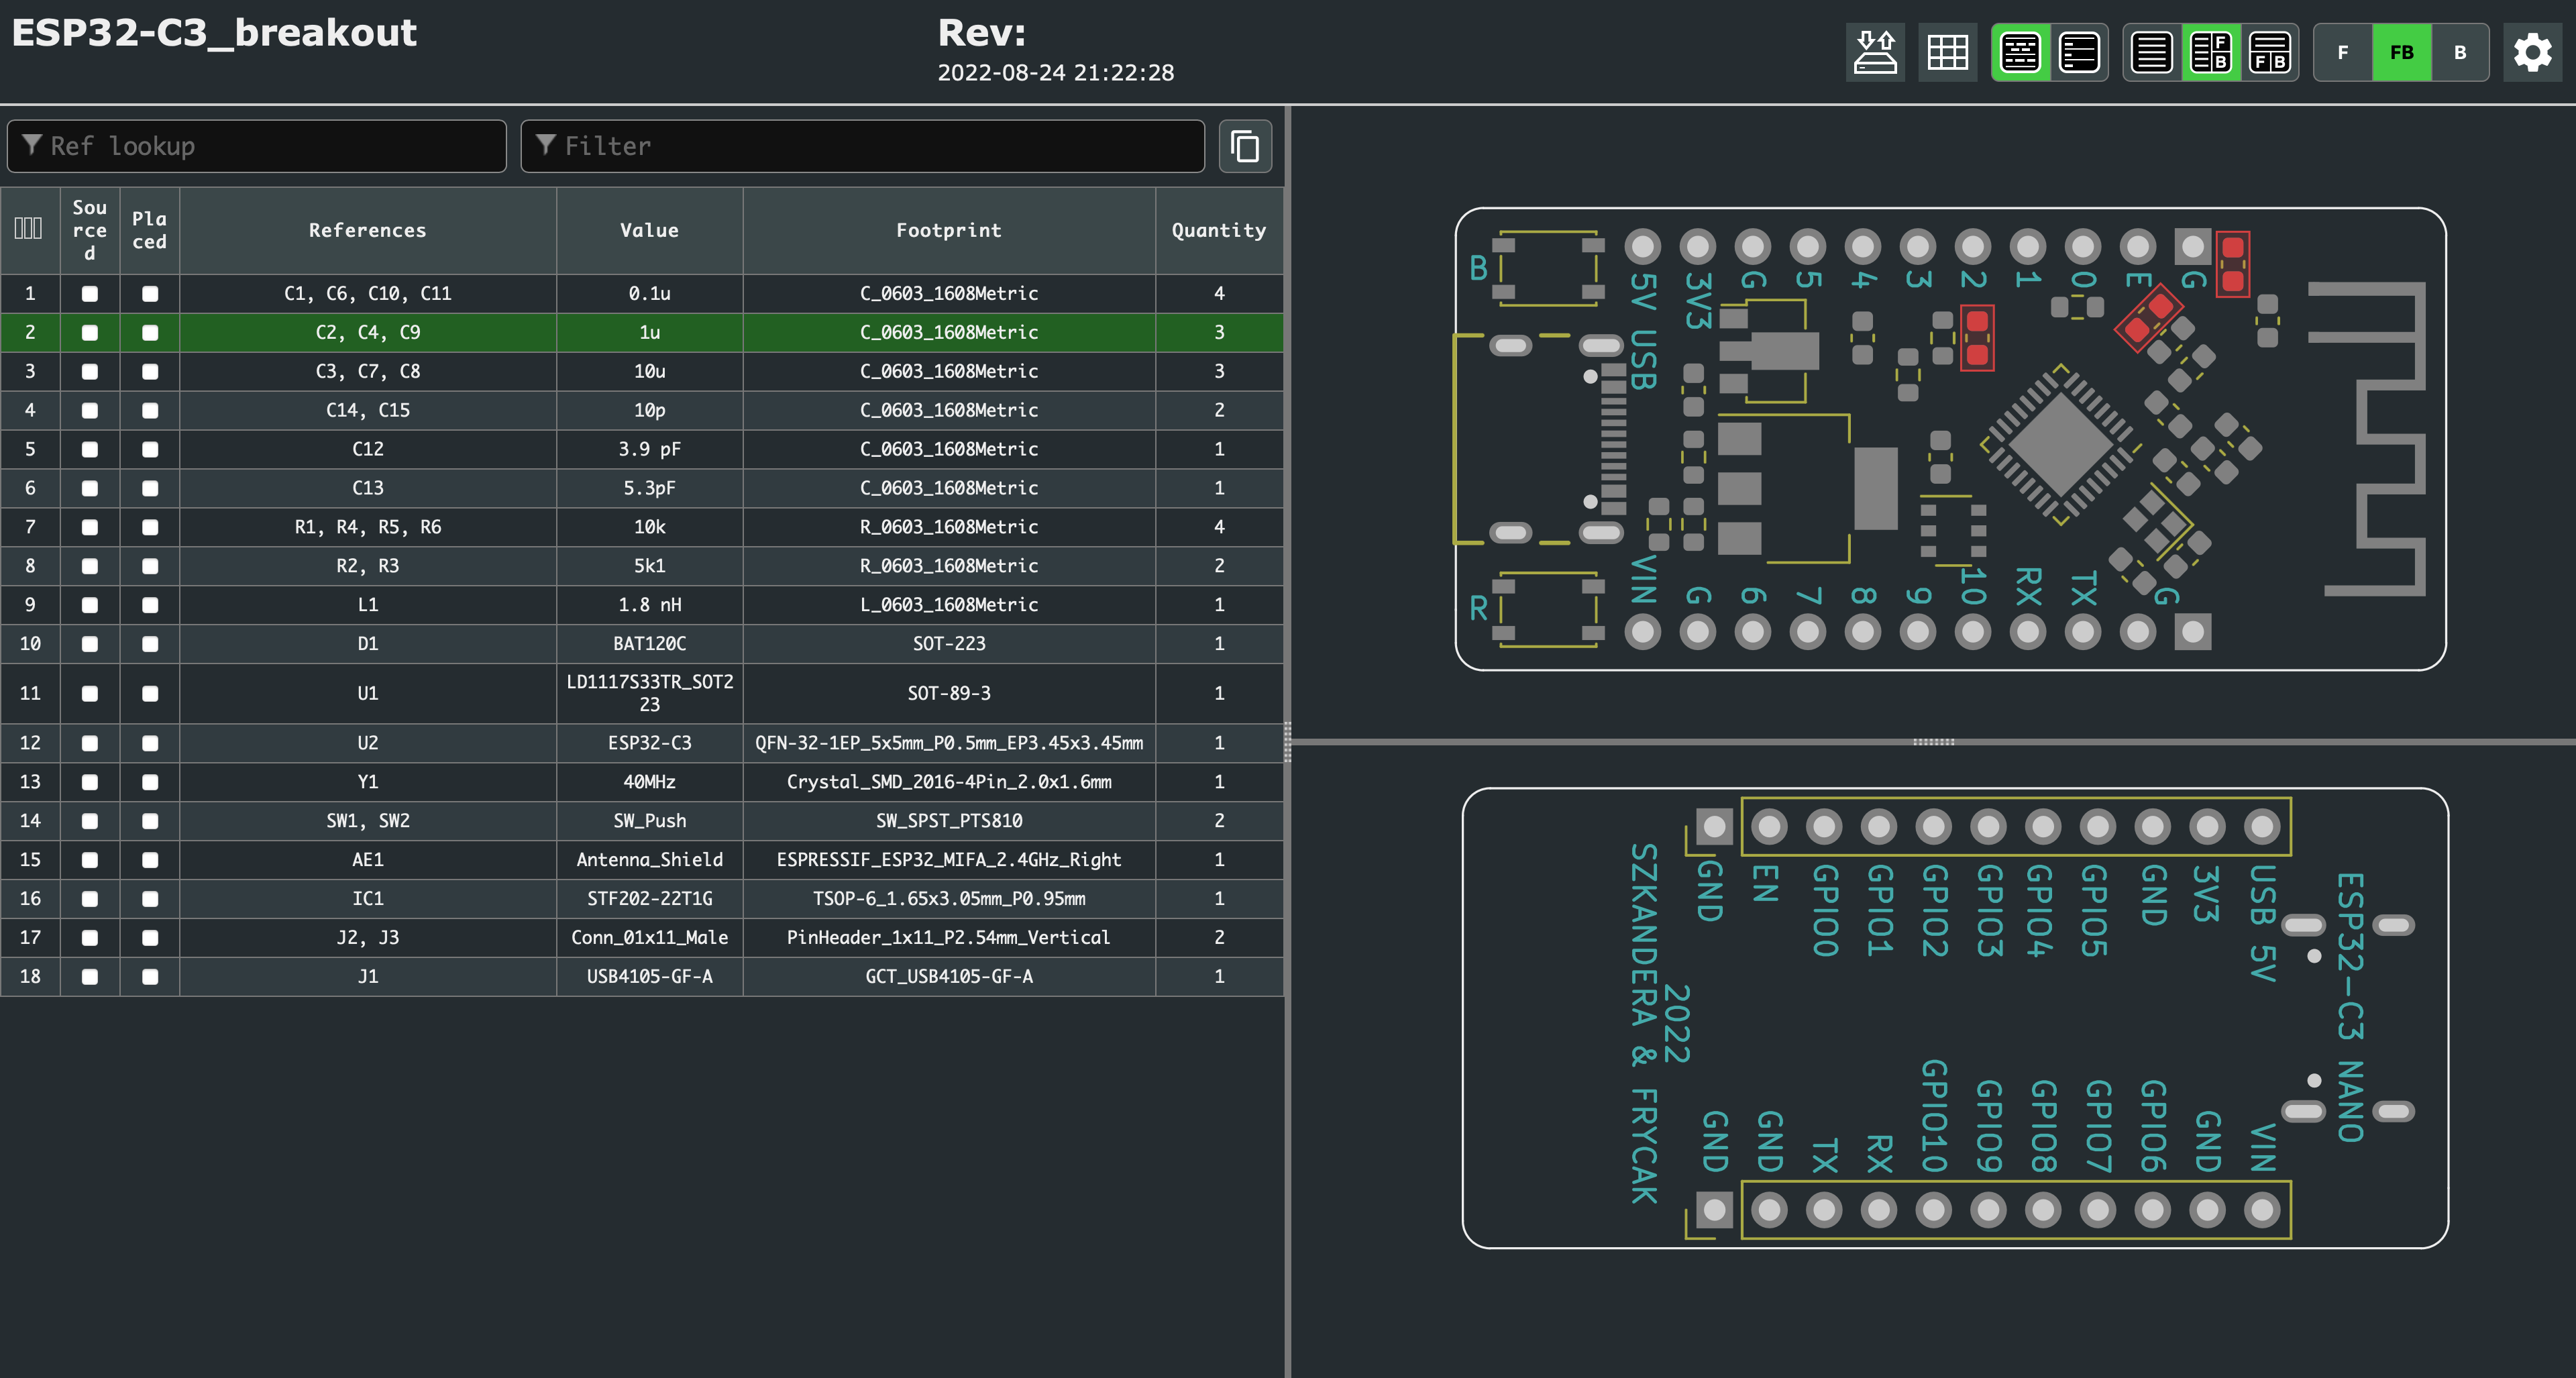This screenshot has width=2576, height=1378.
Task: Open the statistics table icon
Action: pos(1947,52)
